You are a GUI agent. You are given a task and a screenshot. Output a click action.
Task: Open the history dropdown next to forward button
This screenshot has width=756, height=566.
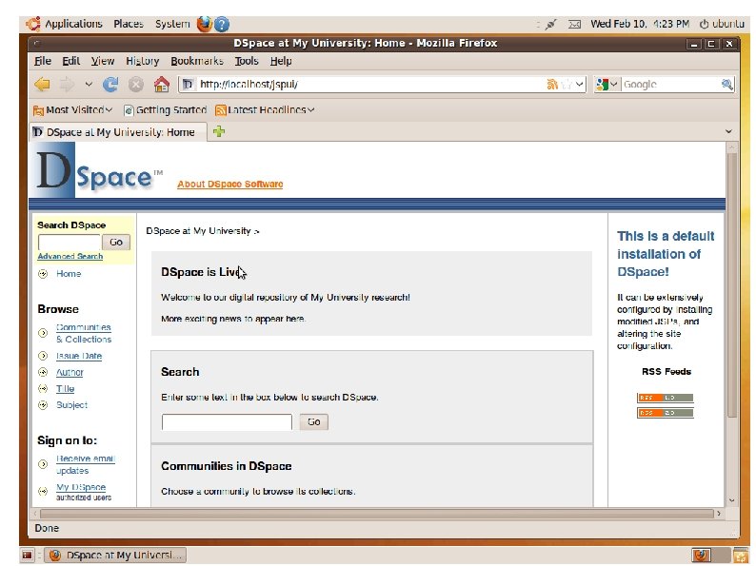tap(89, 85)
